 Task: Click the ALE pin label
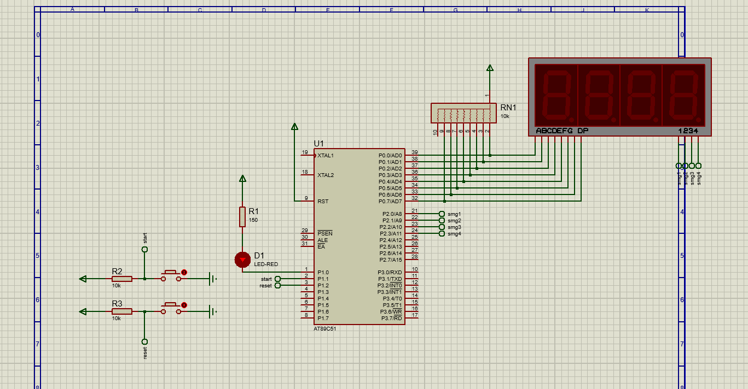[x=322, y=240]
